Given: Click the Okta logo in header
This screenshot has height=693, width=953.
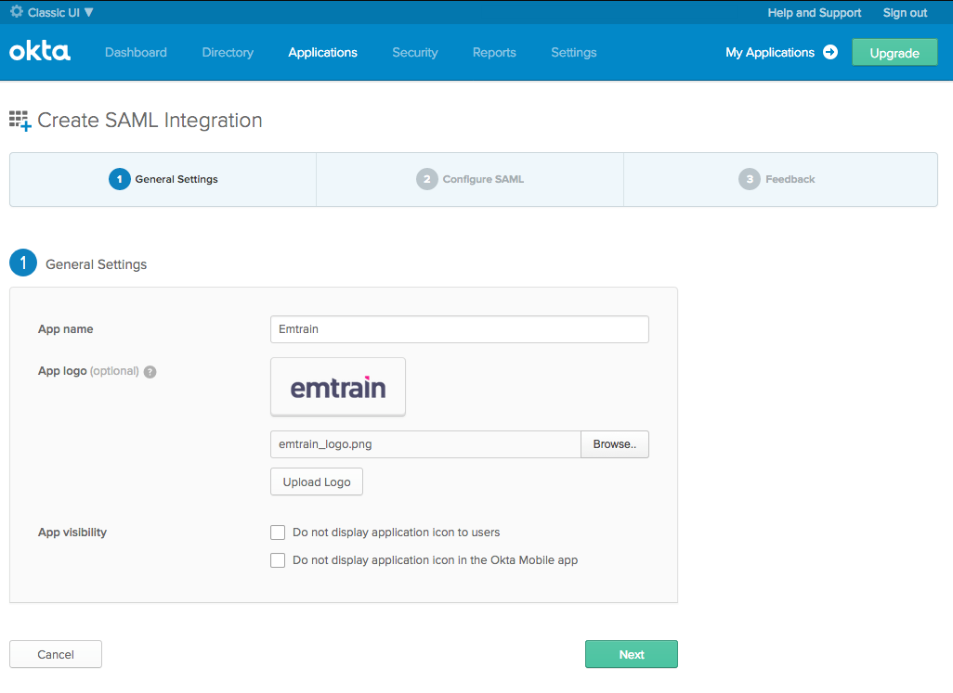Looking at the screenshot, I should 40,52.
